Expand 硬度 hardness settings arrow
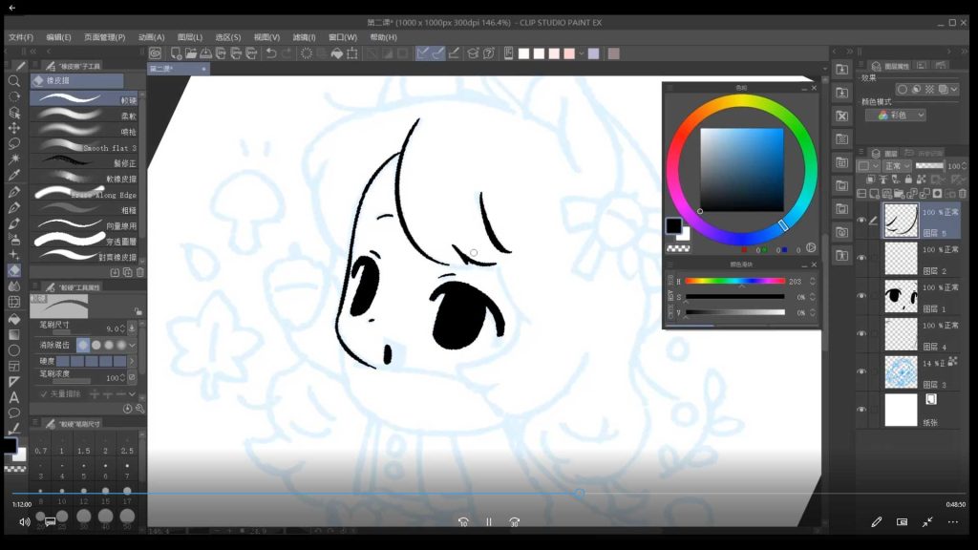The height and width of the screenshot is (550, 978). click(132, 361)
